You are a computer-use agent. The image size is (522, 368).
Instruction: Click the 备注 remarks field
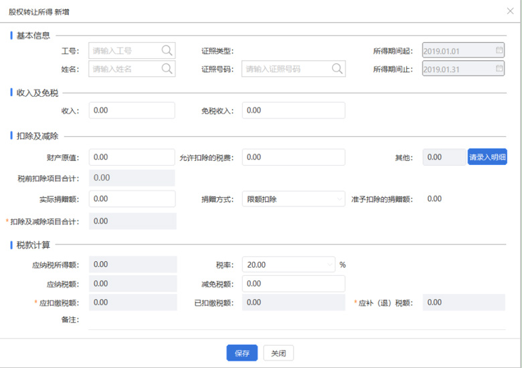coord(294,321)
